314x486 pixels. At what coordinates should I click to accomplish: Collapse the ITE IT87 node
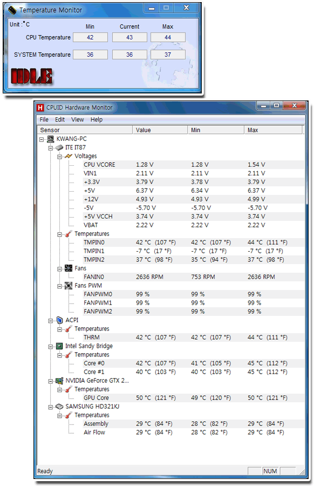coord(51,148)
